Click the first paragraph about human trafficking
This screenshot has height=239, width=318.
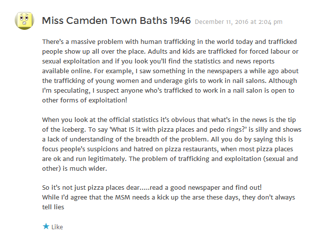point(170,71)
